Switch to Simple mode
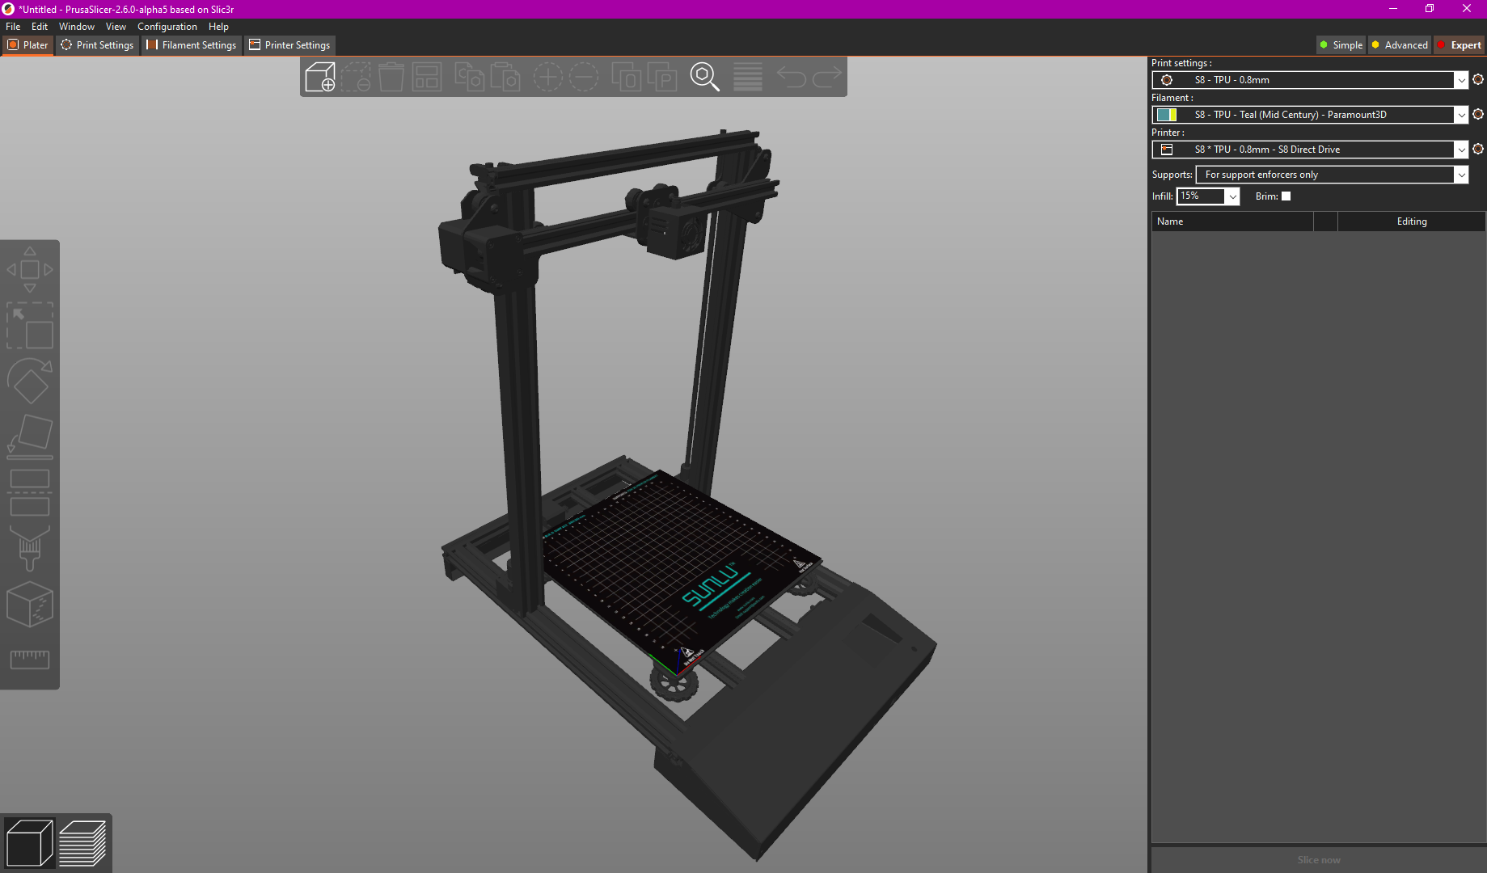Viewport: 1487px width, 873px height. pyautogui.click(x=1340, y=44)
